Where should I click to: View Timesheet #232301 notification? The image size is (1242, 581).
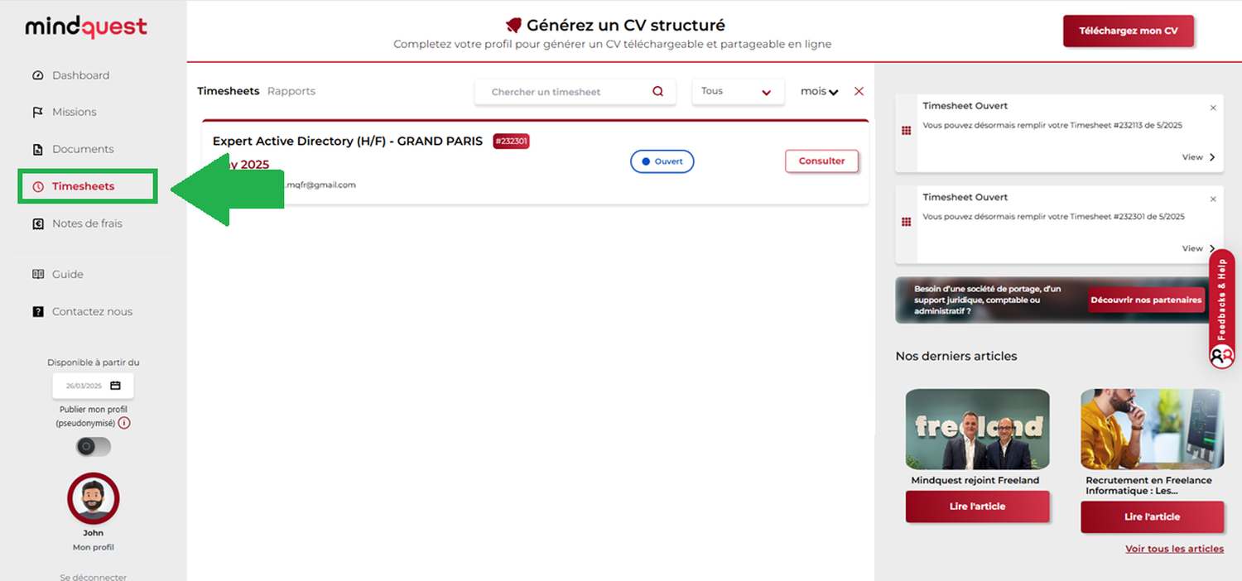[x=1198, y=248]
